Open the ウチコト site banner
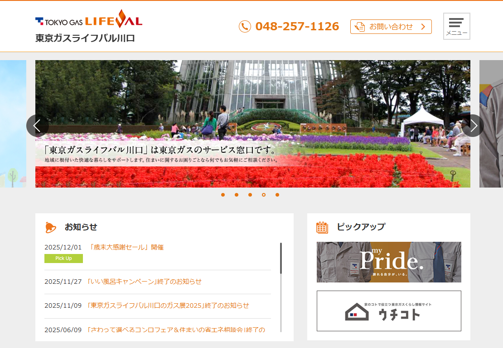503x348 pixels. click(x=389, y=311)
